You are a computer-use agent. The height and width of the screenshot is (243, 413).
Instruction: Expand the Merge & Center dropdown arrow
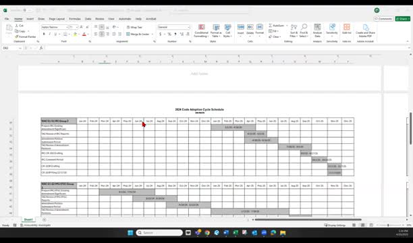pos(153,34)
